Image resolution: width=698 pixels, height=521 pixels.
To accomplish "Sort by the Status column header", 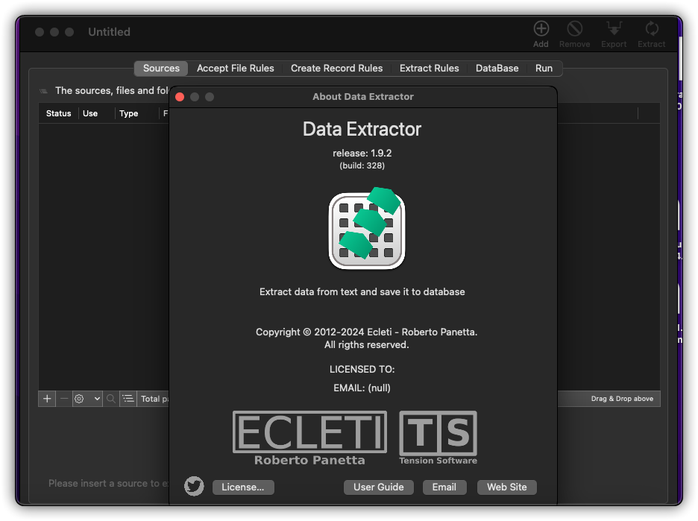I will click(x=58, y=113).
